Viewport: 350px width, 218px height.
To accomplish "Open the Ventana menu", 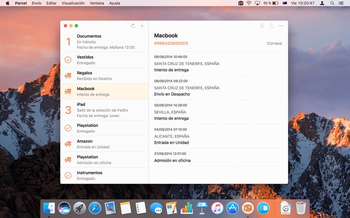I will tap(97, 3).
